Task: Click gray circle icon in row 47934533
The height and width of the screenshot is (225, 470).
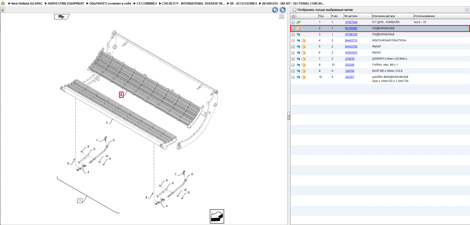Action: [293, 53]
